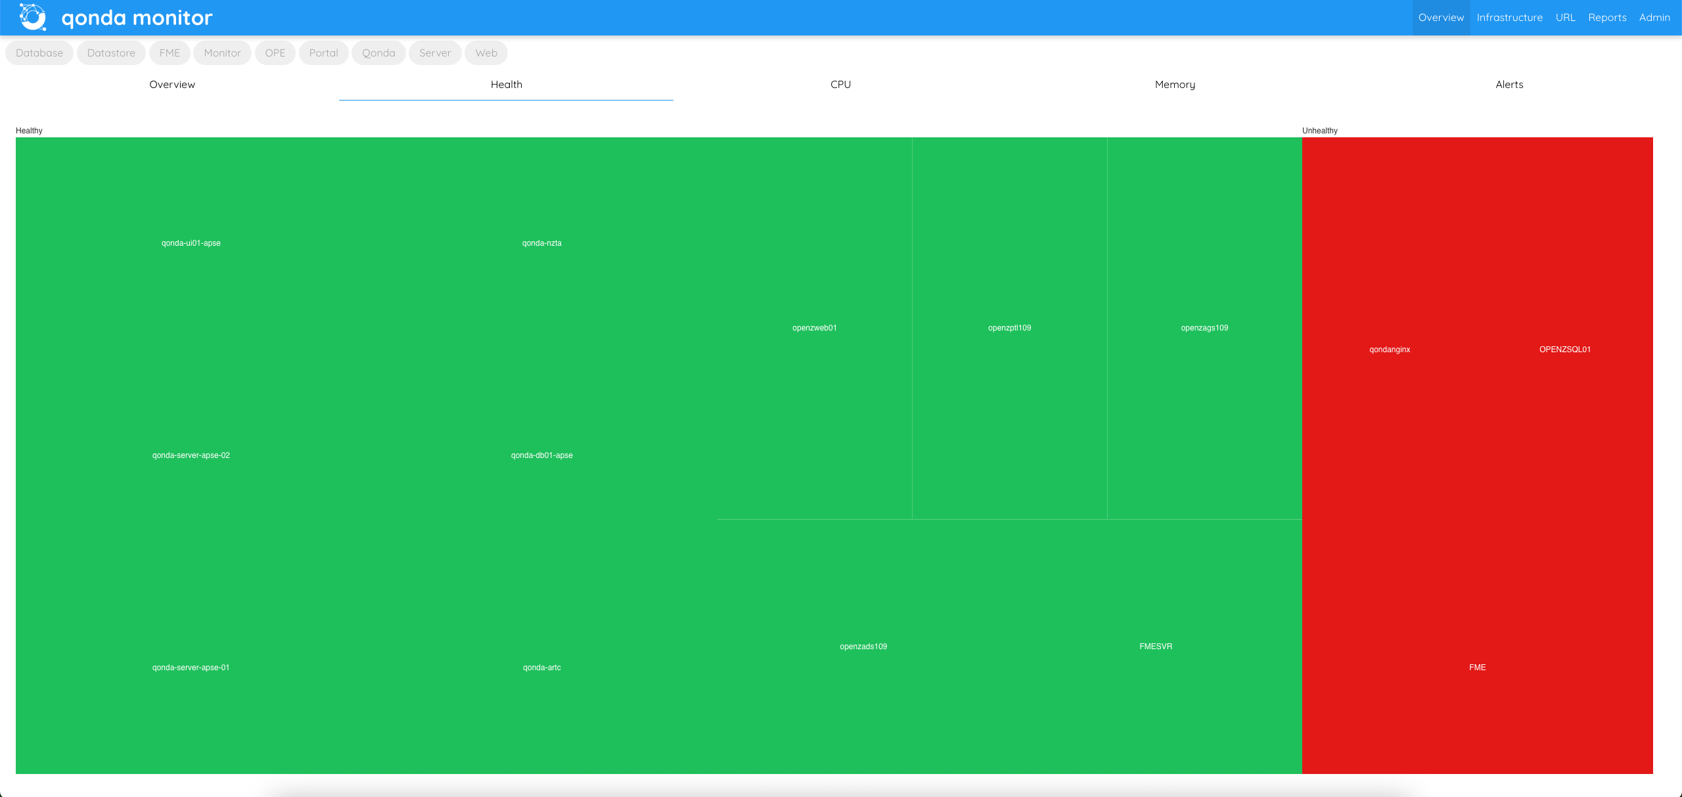
Task: Switch to the Alerts tab
Action: [1509, 84]
